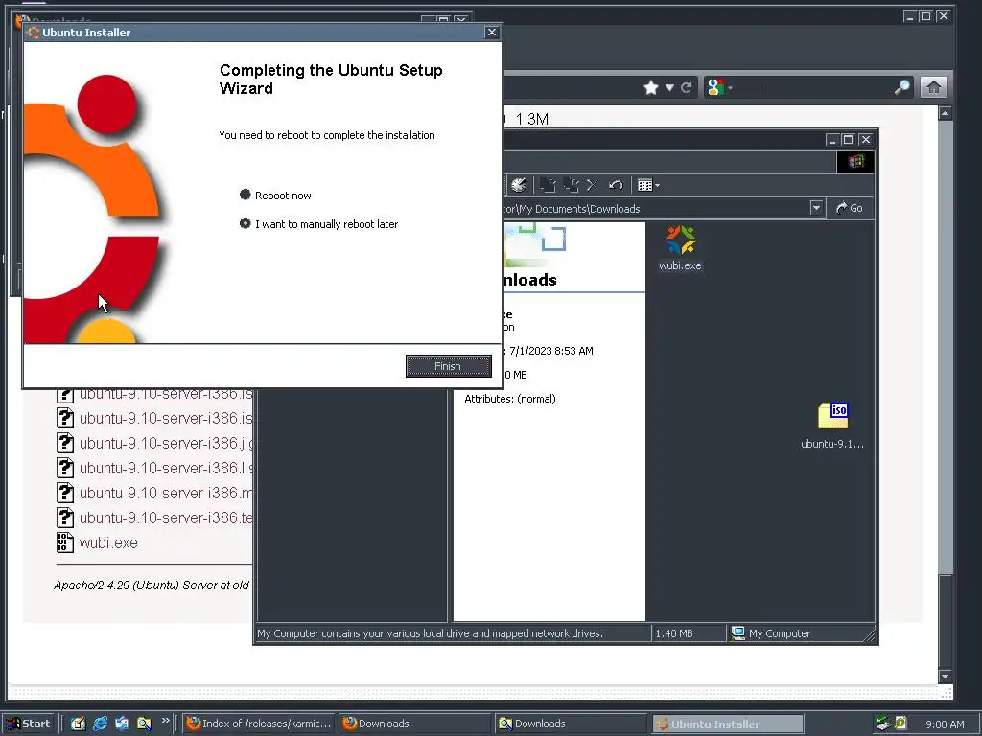The image size is (982, 736).
Task: Click the binary file icon beside wubi.exe link
Action: pyautogui.click(x=65, y=542)
